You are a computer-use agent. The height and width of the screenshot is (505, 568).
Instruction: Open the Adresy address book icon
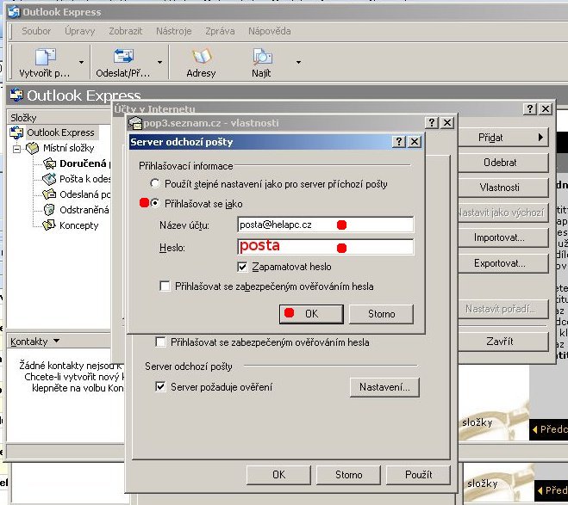[x=201, y=58]
